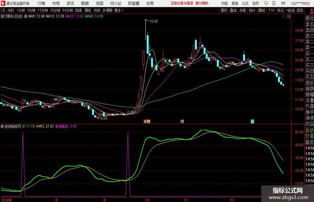Open the 发现 menu
The image size is (314, 202).
coord(100,3)
